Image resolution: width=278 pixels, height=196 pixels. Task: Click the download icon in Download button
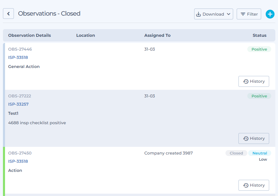pos(199,14)
